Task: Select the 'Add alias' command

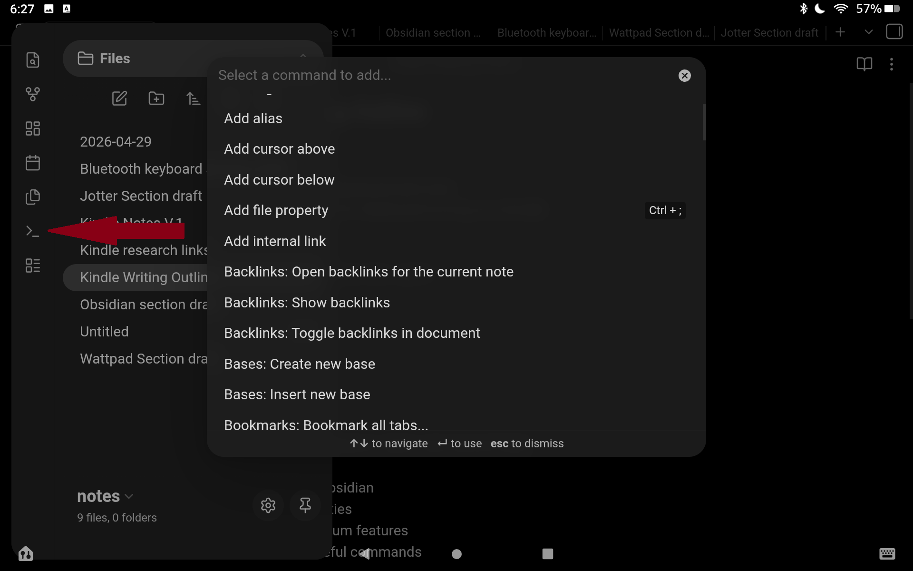Action: [456, 118]
